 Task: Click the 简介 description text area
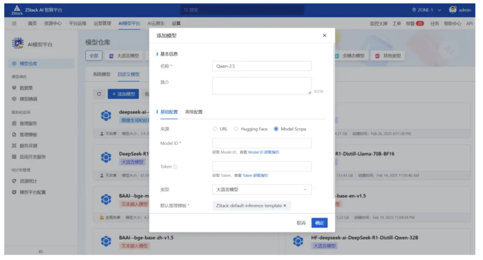[262, 86]
